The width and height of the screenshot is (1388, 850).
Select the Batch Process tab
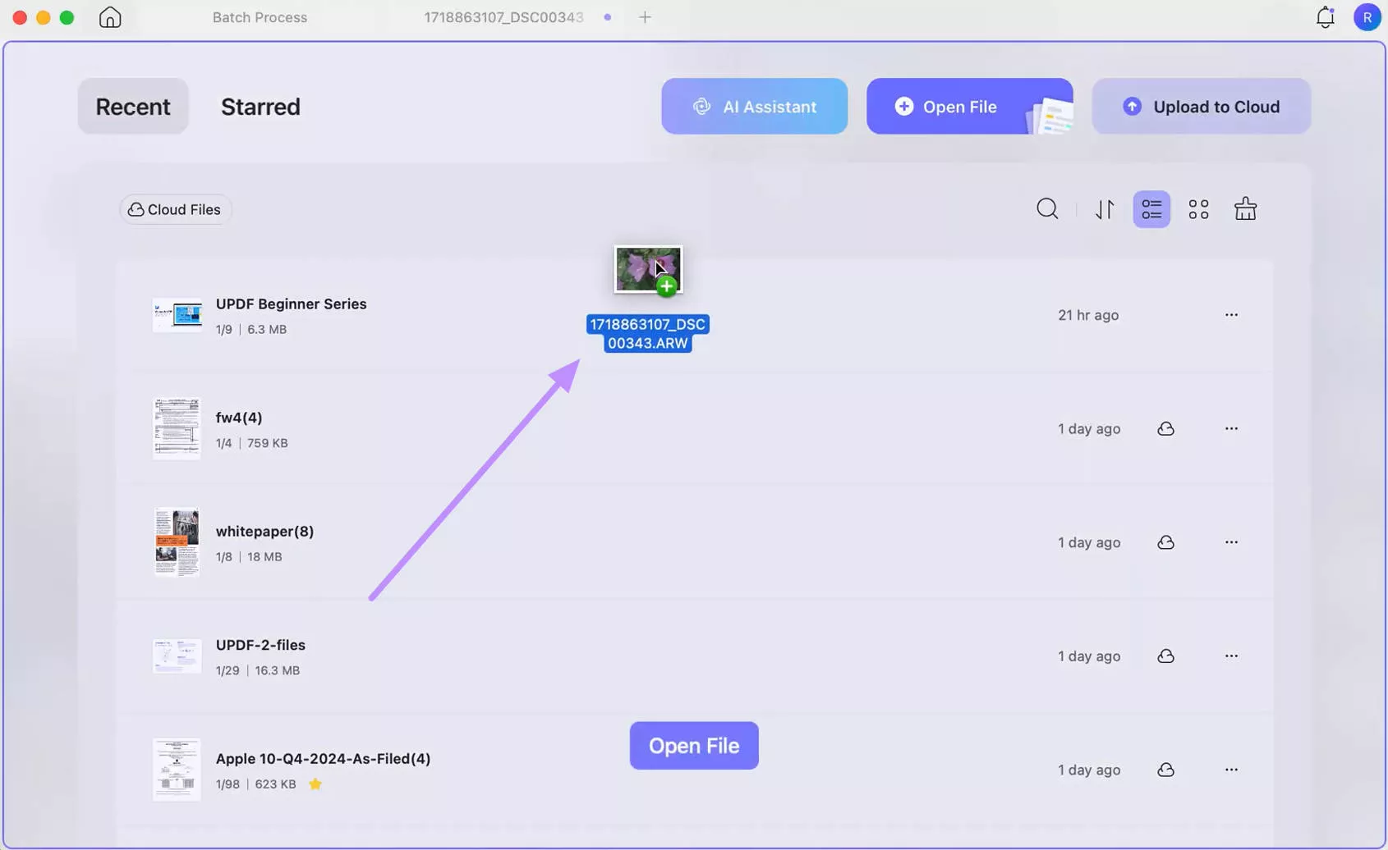coord(260,17)
